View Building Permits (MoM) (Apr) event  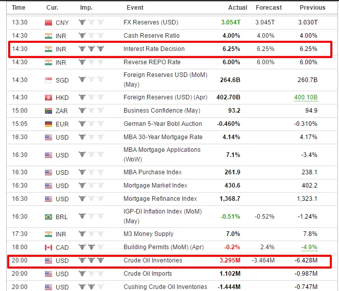(164, 247)
